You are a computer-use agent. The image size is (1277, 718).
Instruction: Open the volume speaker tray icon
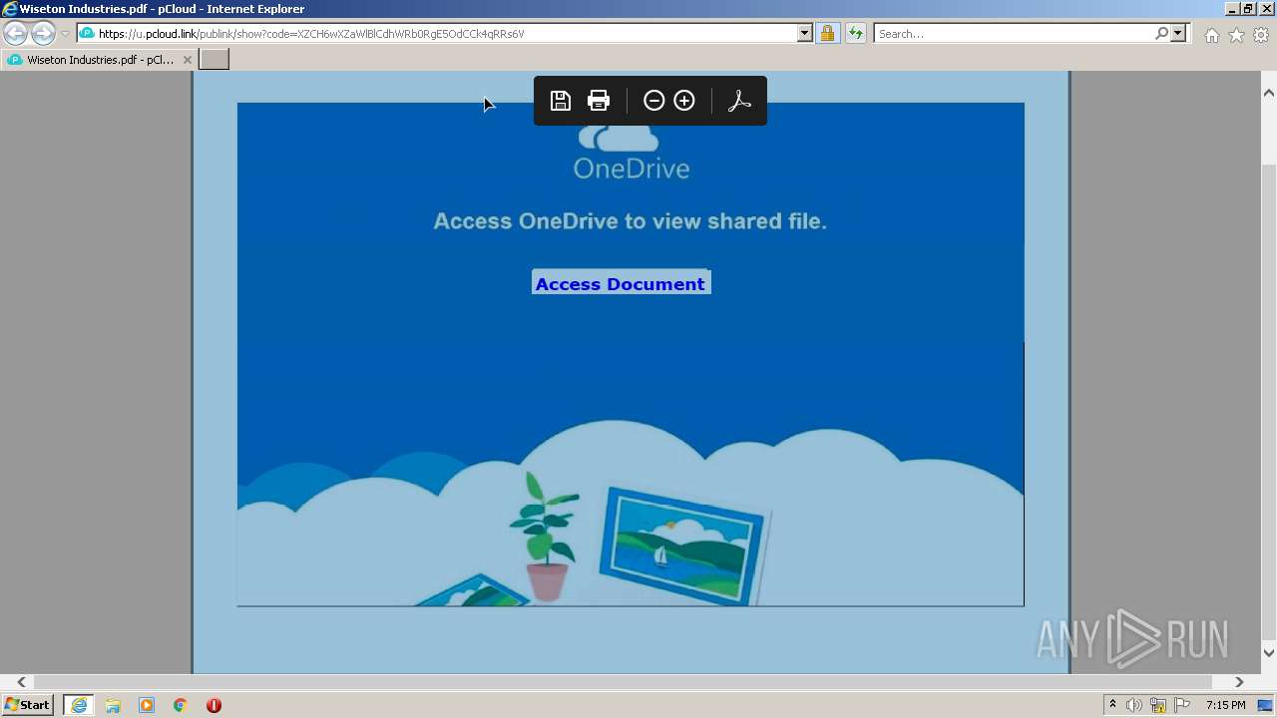click(1134, 705)
